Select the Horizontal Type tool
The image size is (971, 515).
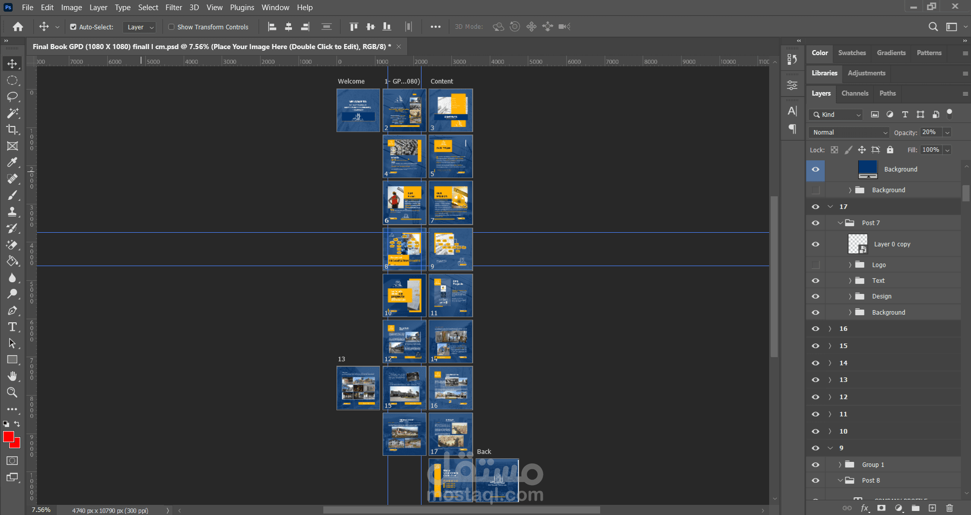pyautogui.click(x=12, y=327)
